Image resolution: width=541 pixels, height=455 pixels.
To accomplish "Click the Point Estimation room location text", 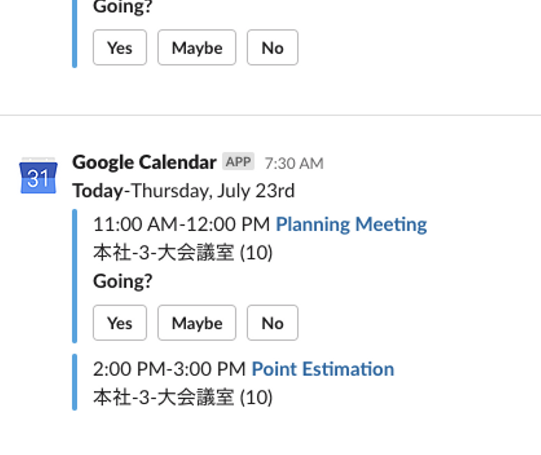I will point(183,397).
